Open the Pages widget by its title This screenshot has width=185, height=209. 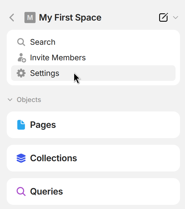tap(43, 125)
